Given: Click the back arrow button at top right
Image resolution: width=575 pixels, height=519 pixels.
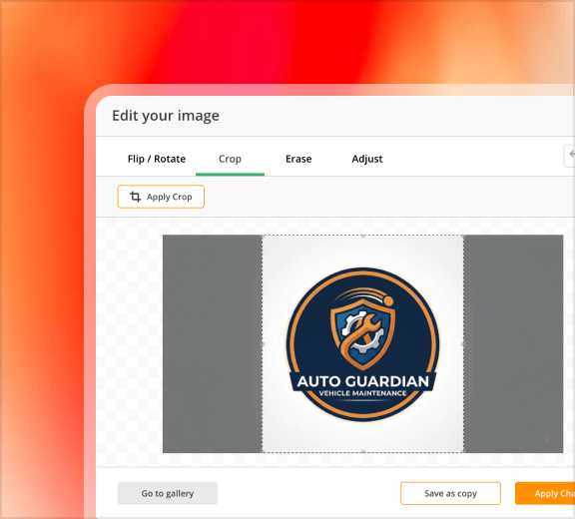Looking at the screenshot, I should [x=569, y=156].
